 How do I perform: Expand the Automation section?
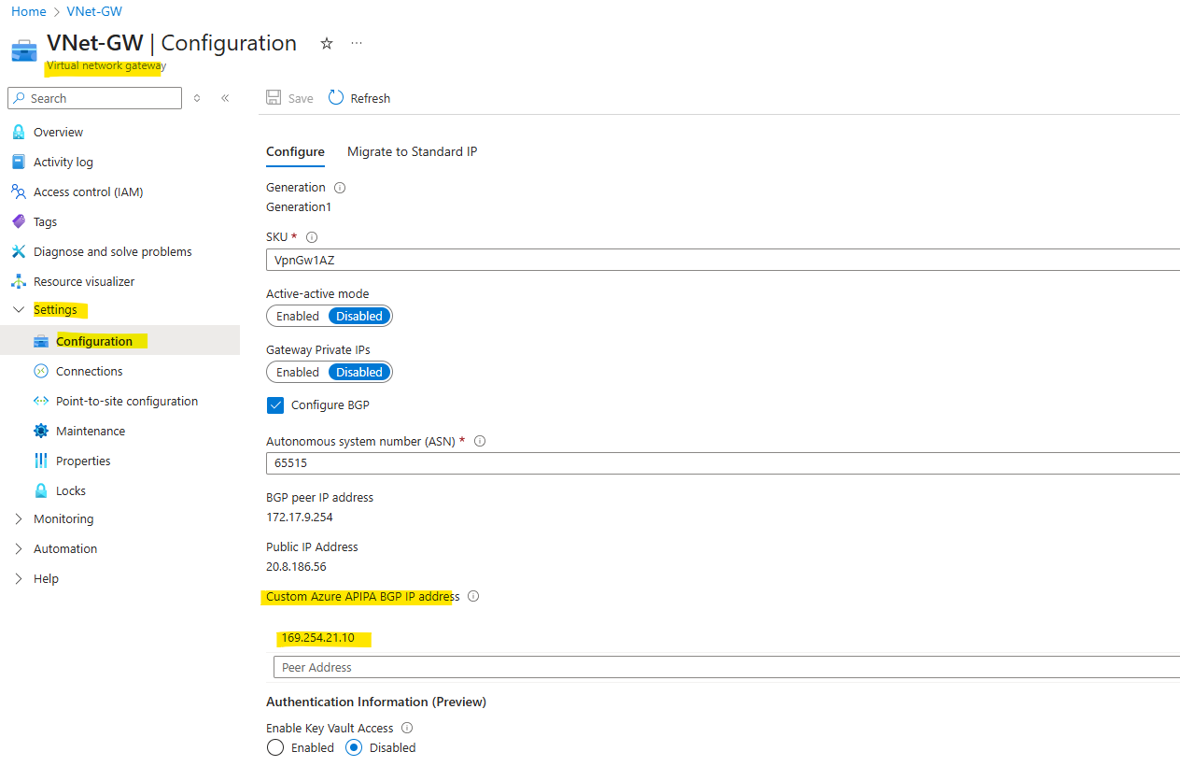19,548
